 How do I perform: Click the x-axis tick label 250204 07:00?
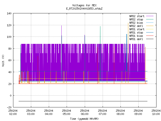(102, 112)
